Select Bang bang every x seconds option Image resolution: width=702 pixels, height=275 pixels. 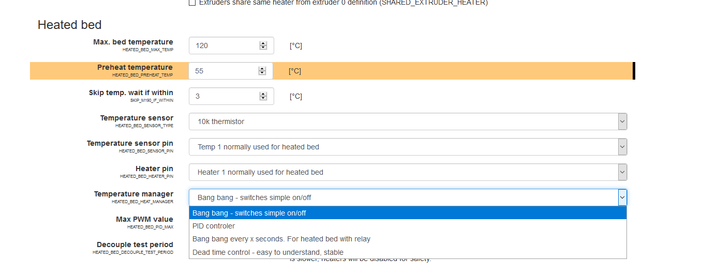coord(281,239)
